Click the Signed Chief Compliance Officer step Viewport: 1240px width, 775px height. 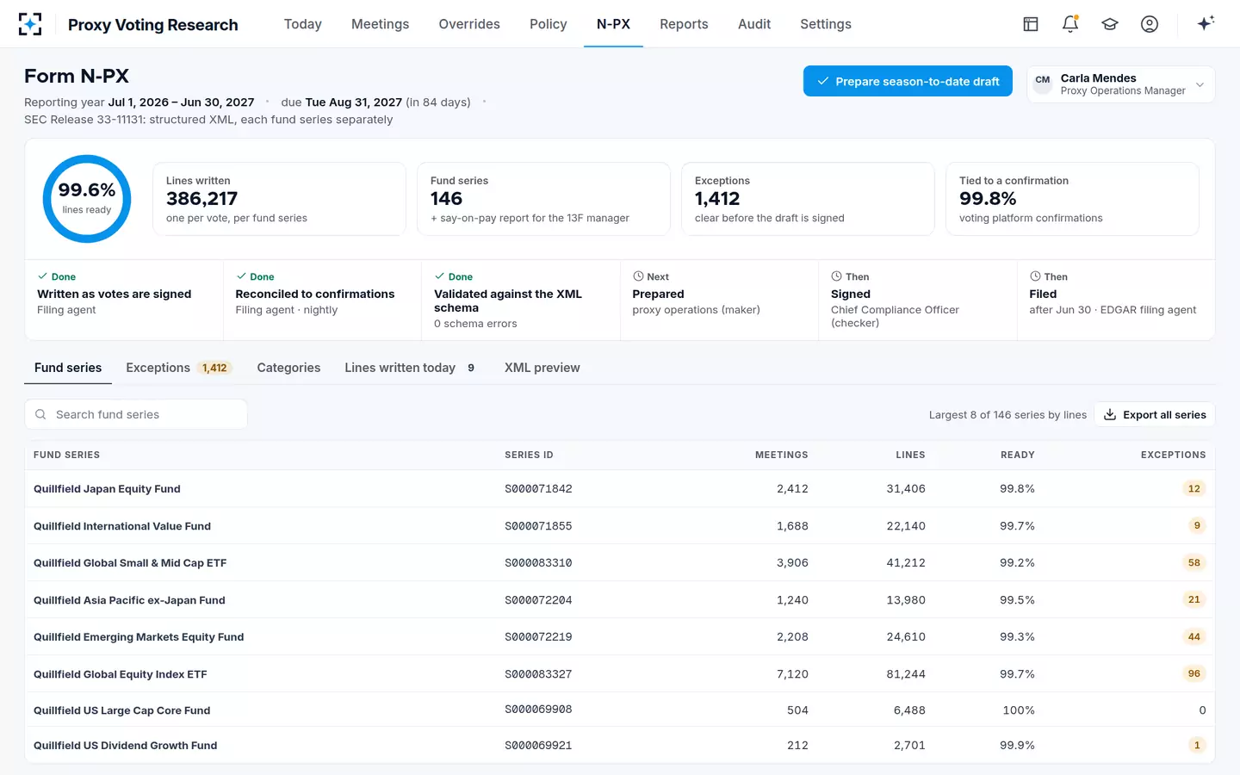(917, 300)
